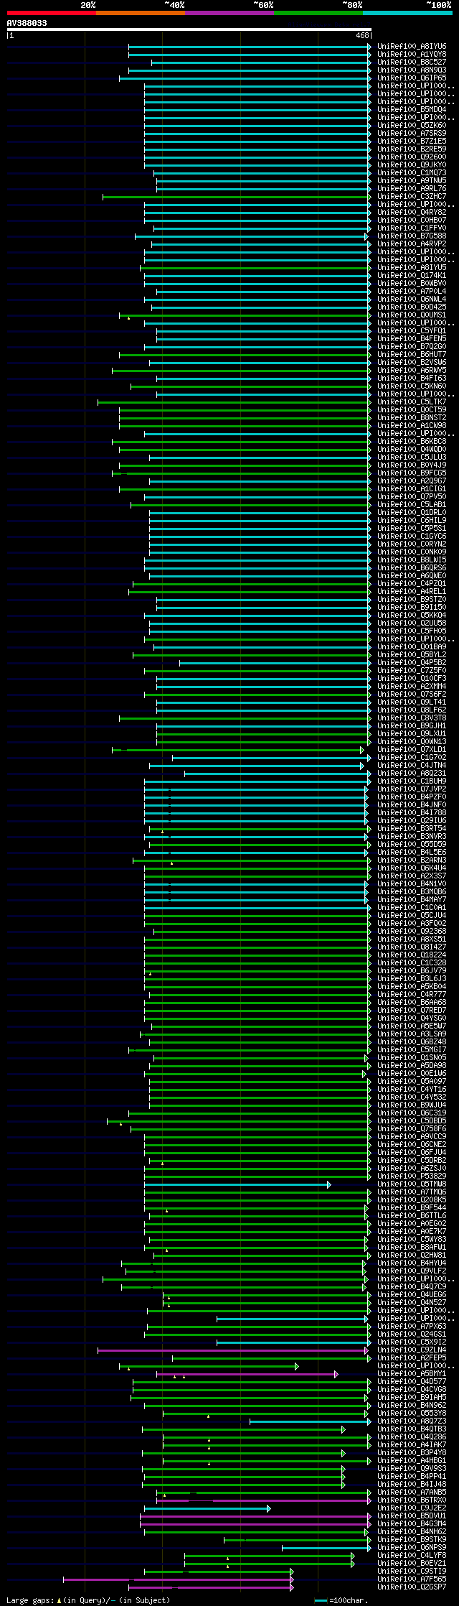This screenshot has width=459, height=1606.
Task: Select the UniRef100_Q6IP65 label
Action: click(412, 78)
